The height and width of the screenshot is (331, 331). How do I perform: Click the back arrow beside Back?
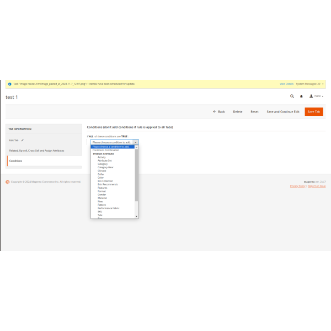tap(215, 111)
